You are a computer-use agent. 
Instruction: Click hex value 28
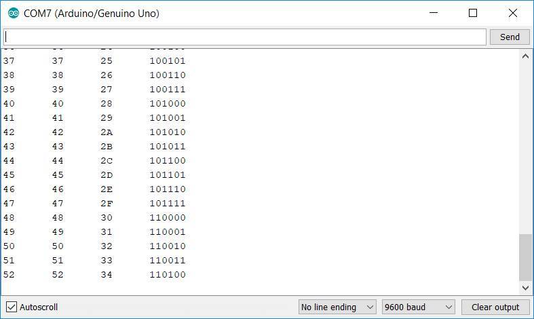[x=107, y=104]
